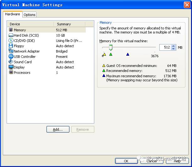Click the '3676' slider maximum label

point(155,56)
